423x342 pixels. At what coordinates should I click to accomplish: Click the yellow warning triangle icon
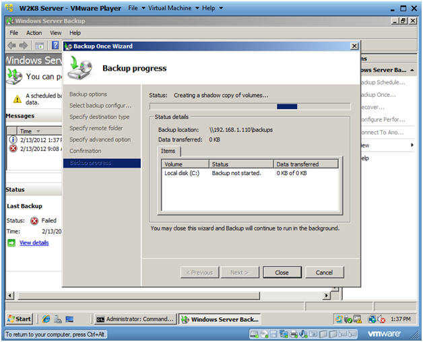click(x=18, y=99)
